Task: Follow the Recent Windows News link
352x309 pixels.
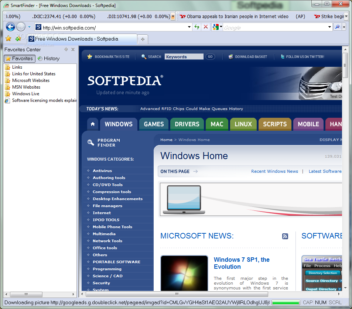Action: point(274,171)
